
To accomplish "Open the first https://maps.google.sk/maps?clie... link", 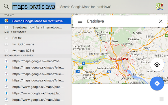I will click(36, 67).
